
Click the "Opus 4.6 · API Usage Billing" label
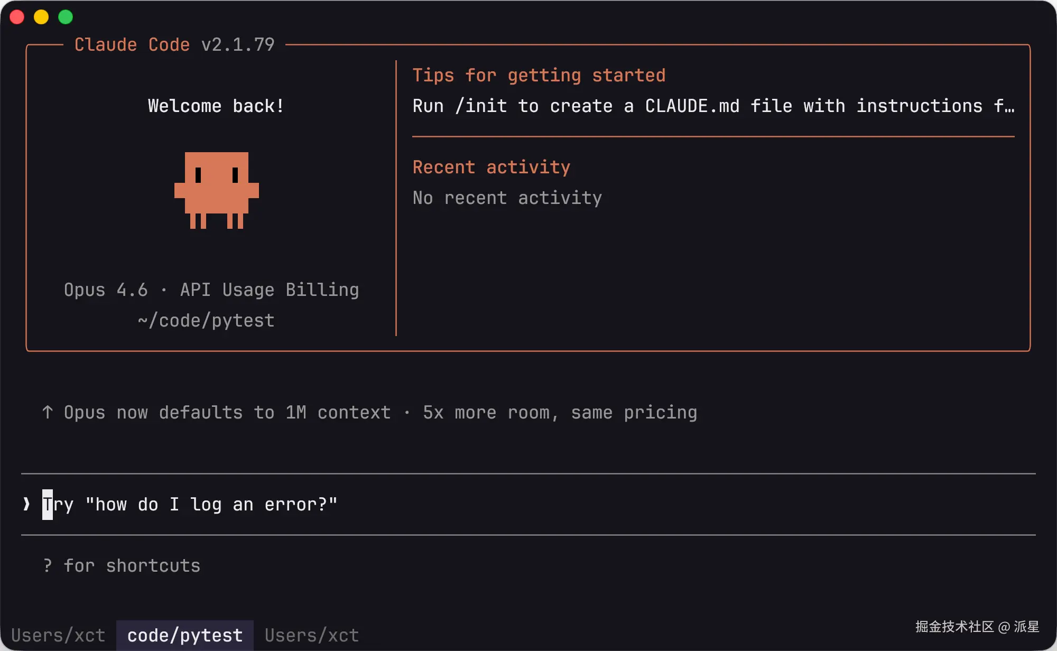[211, 290]
